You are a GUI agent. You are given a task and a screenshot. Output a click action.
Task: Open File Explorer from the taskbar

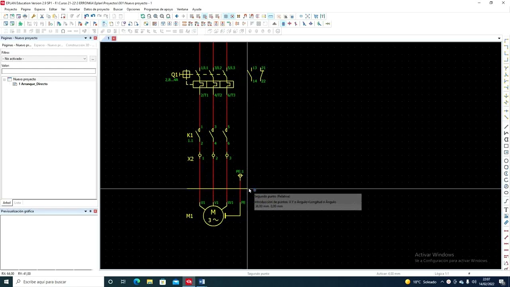coord(150,282)
